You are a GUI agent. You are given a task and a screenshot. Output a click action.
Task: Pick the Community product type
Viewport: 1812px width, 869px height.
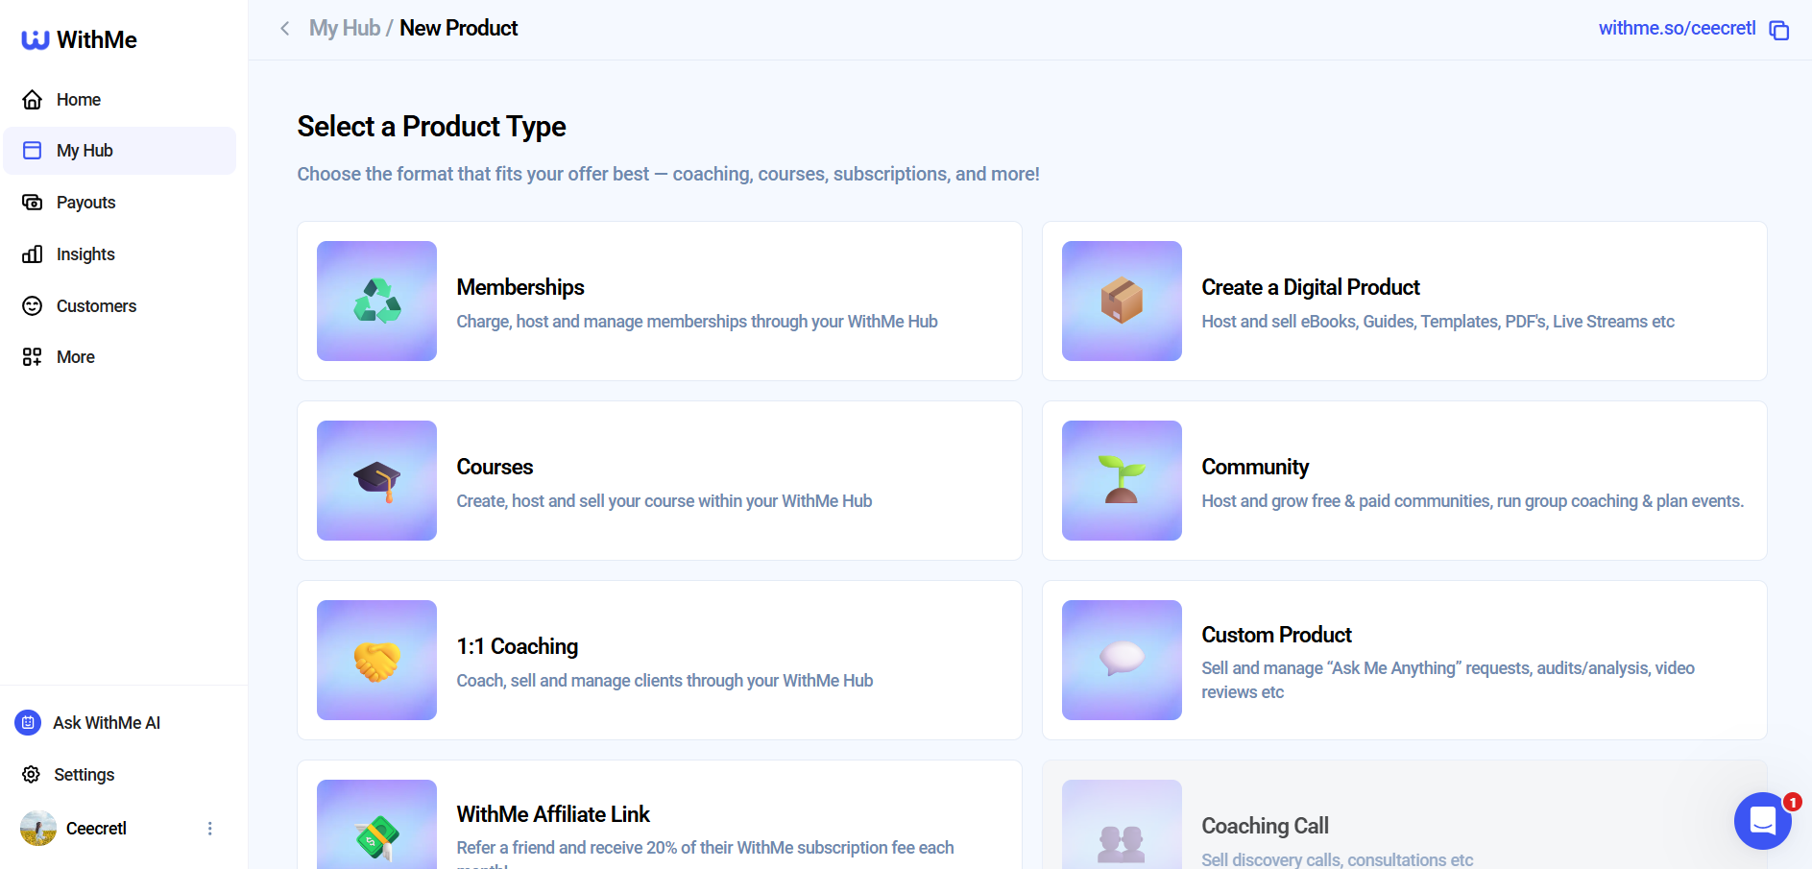[1404, 480]
